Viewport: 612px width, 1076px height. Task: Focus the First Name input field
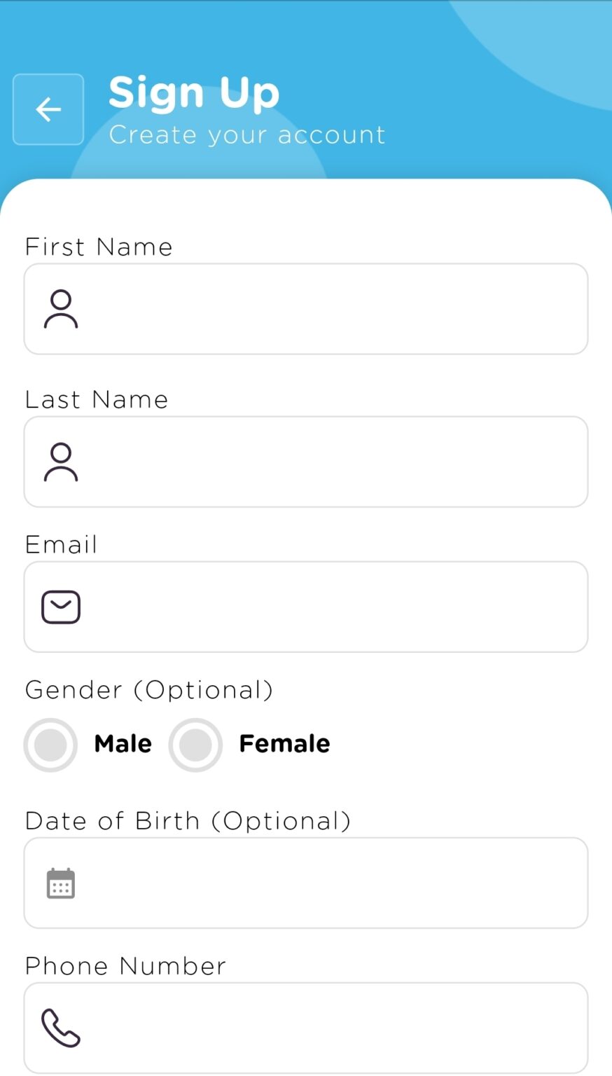329,309
